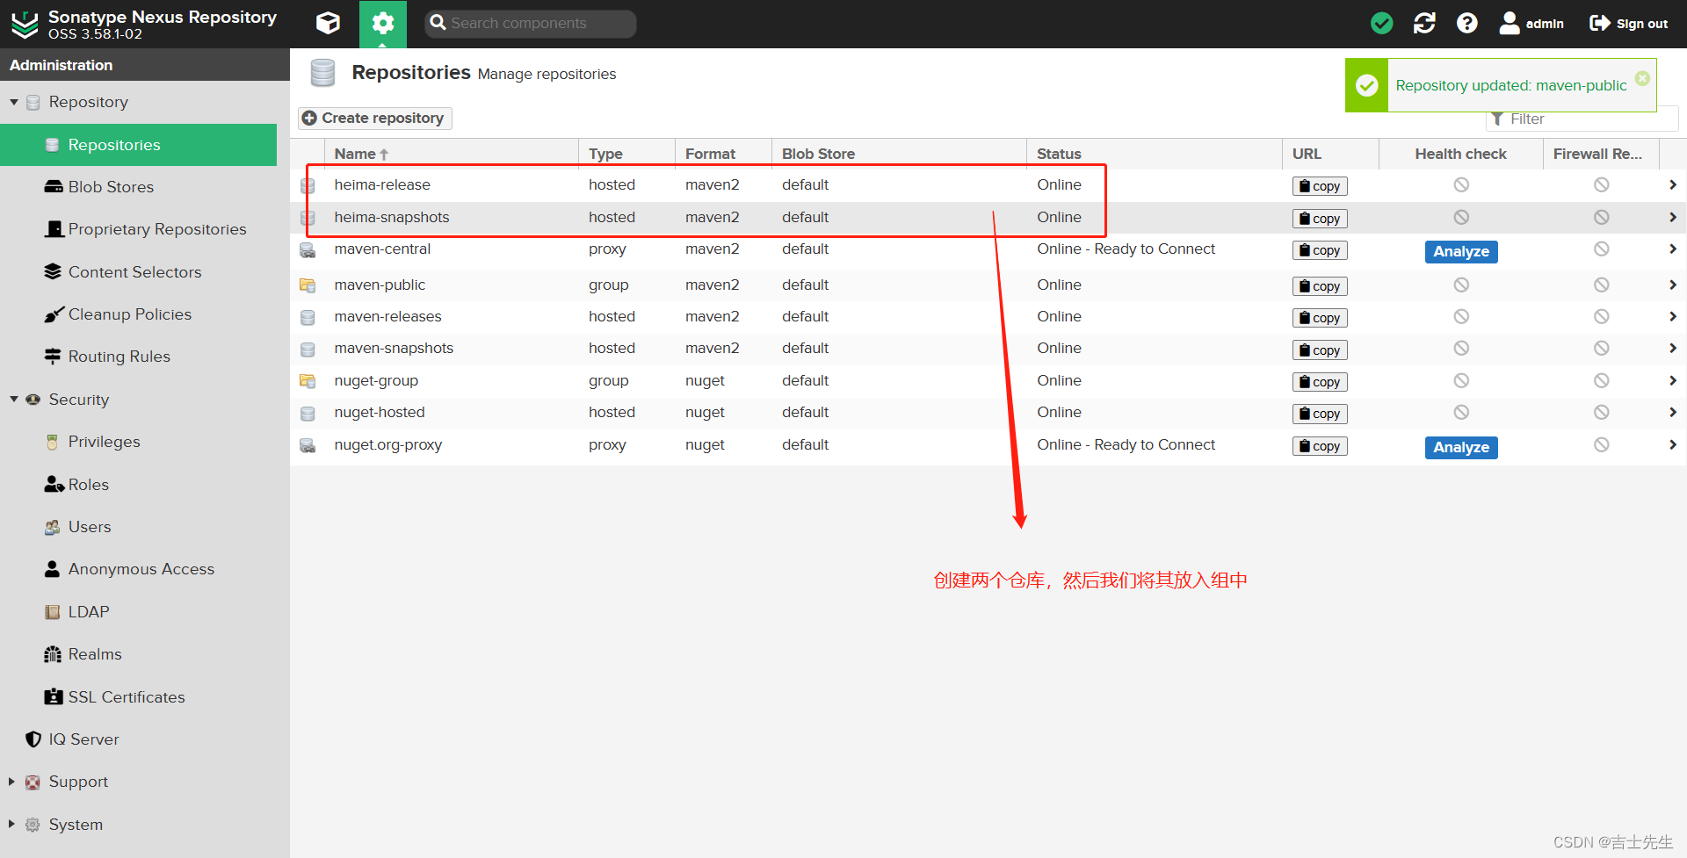The height and width of the screenshot is (858, 1687).
Task: Expand the System tree section
Action: [11, 824]
